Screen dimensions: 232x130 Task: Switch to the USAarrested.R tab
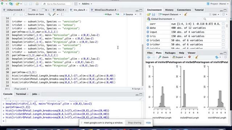[14, 10]
